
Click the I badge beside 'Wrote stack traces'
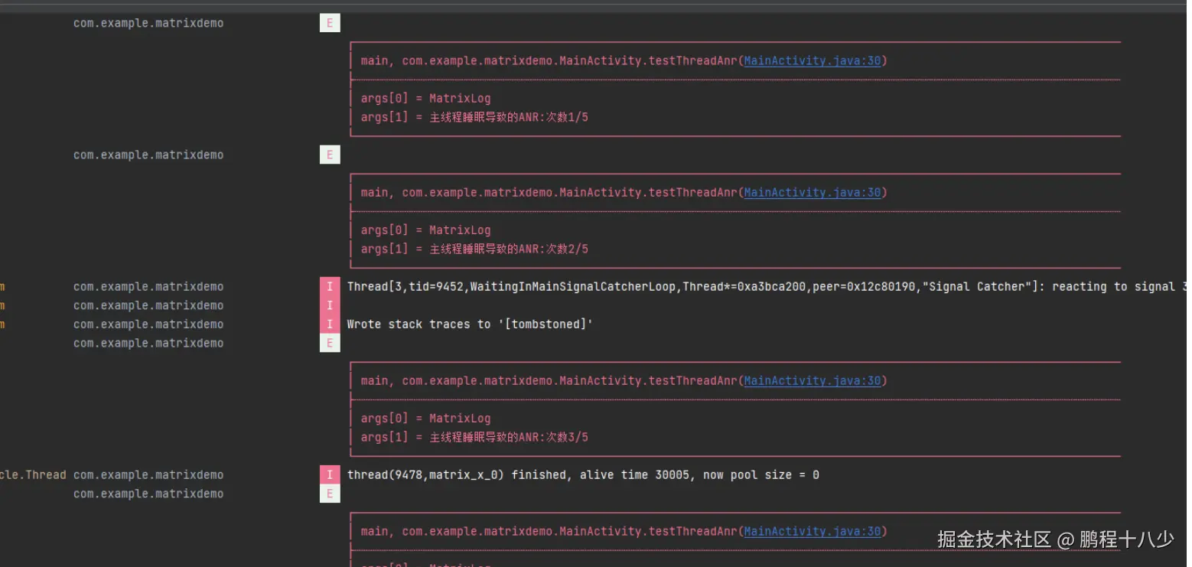330,324
